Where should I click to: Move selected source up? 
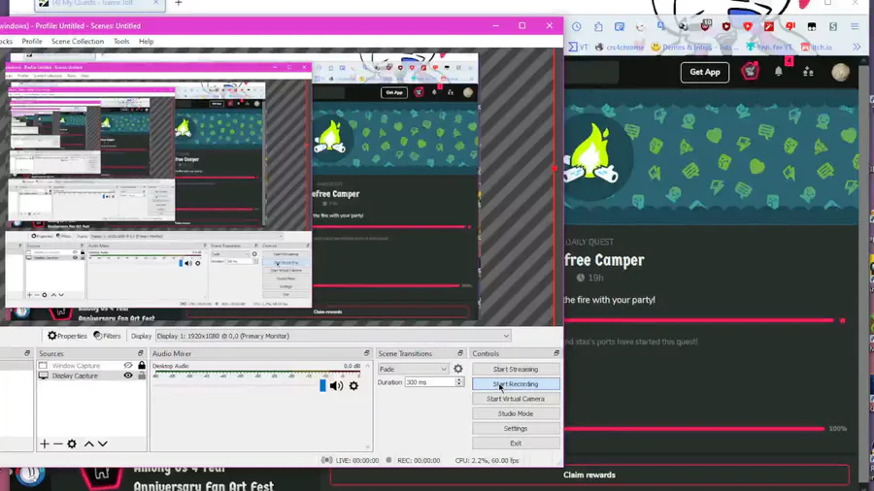pyautogui.click(x=88, y=443)
